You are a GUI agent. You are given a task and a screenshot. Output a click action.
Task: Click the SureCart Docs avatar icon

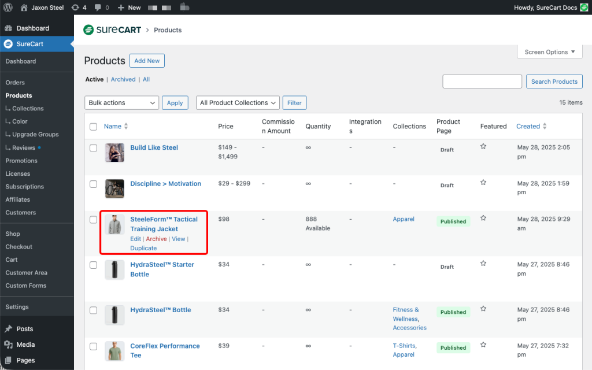point(584,8)
